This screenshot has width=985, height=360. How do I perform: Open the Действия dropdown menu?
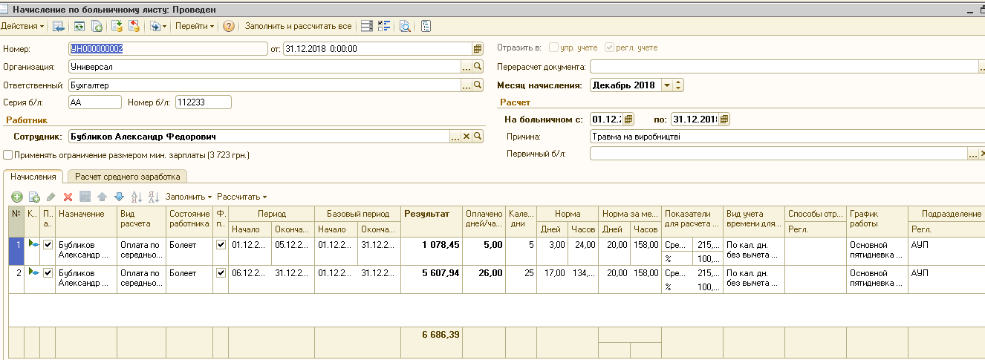(22, 26)
